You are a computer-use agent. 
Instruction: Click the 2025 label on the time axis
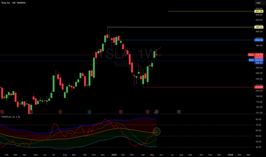(x=114, y=155)
